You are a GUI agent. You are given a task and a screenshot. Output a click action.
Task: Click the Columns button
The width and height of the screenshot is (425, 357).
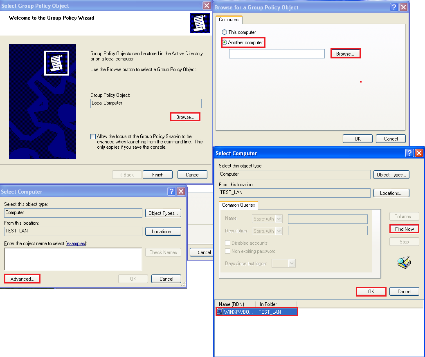tap(404, 216)
